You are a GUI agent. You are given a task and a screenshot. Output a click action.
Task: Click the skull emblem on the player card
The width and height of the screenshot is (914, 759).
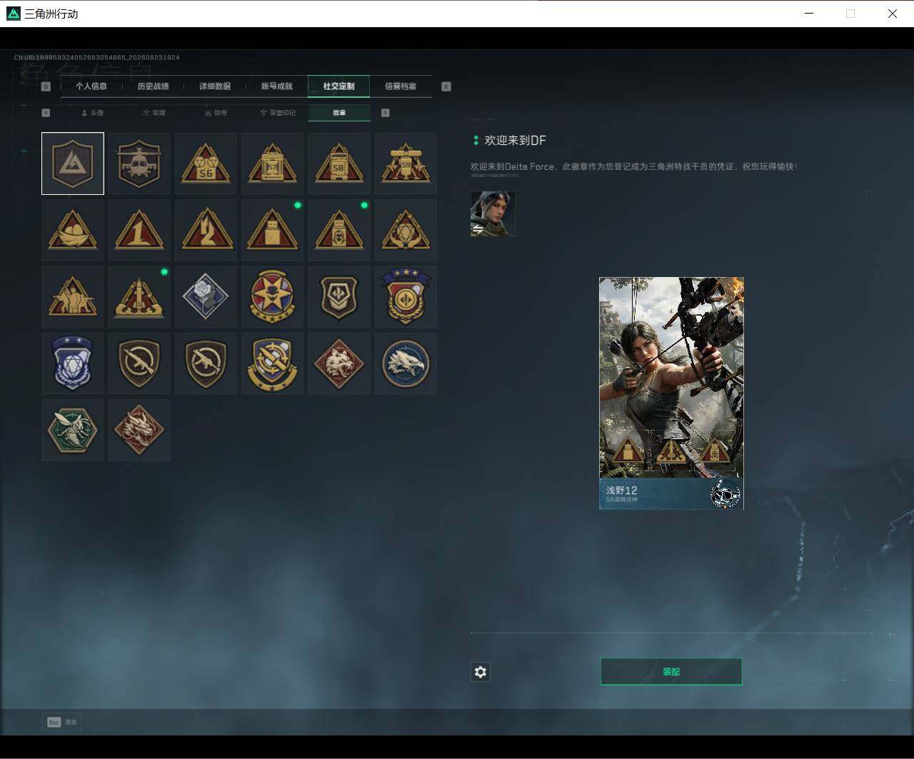(725, 493)
